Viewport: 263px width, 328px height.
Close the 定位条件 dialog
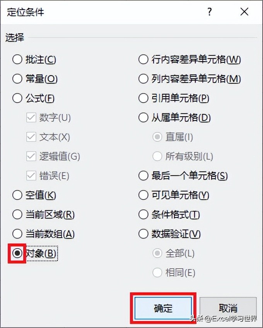click(x=244, y=12)
